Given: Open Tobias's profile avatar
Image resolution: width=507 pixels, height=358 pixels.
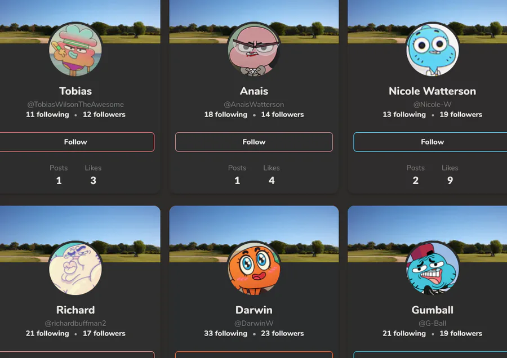Looking at the screenshot, I should point(75,50).
